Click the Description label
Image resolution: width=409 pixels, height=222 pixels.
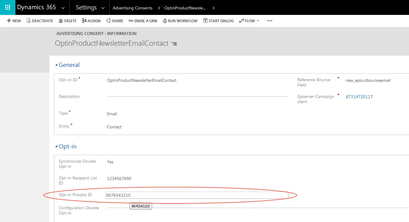tap(69, 96)
